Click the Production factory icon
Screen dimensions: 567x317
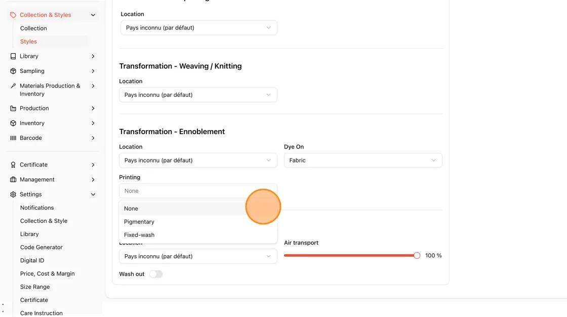click(13, 108)
